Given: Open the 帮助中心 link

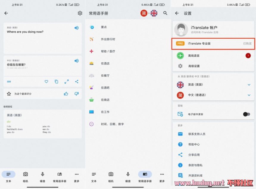Looking at the screenshot, I should 194,144.
